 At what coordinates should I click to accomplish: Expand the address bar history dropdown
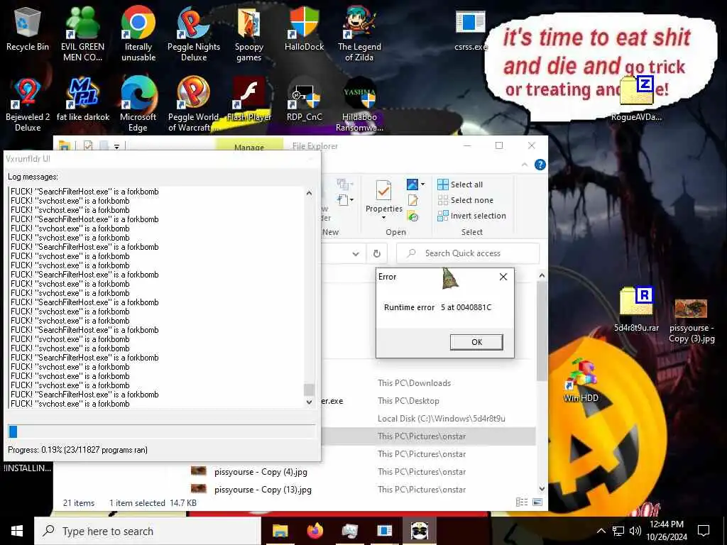click(356, 253)
